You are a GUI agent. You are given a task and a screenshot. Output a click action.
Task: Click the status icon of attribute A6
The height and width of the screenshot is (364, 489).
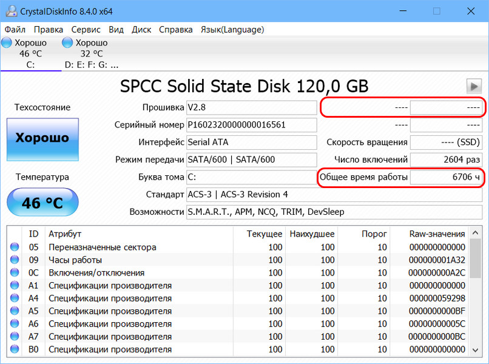tap(15, 324)
